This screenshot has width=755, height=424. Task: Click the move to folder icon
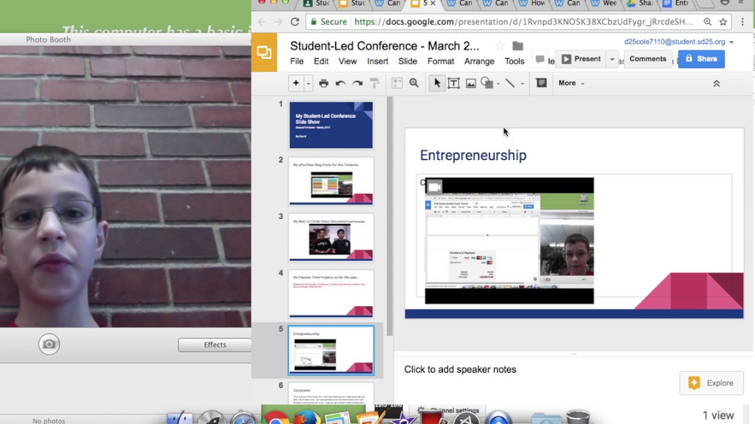tap(518, 46)
